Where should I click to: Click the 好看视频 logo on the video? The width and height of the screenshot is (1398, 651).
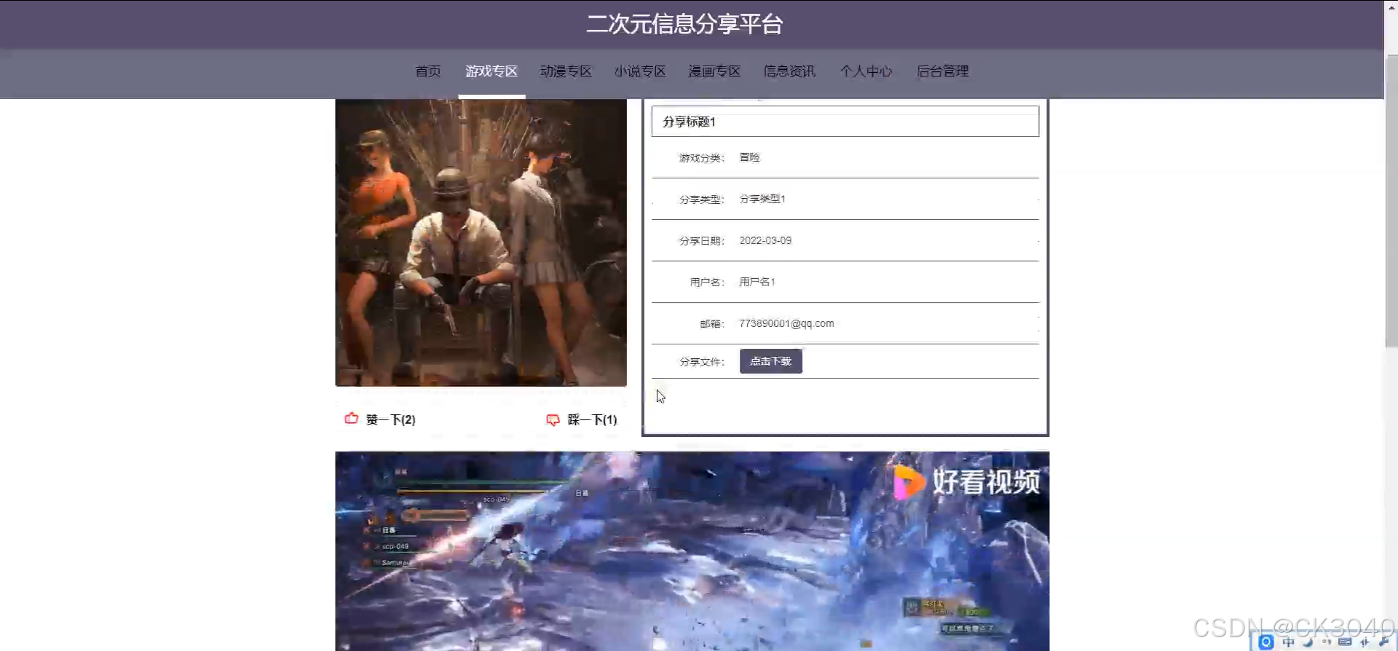[x=967, y=482]
